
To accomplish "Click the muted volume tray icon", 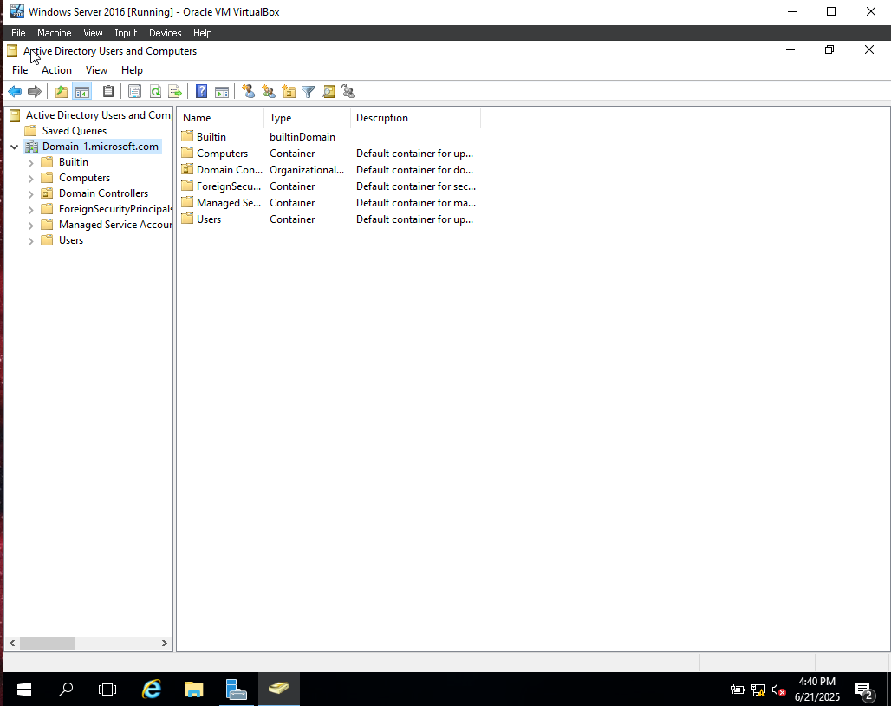I will pyautogui.click(x=778, y=690).
